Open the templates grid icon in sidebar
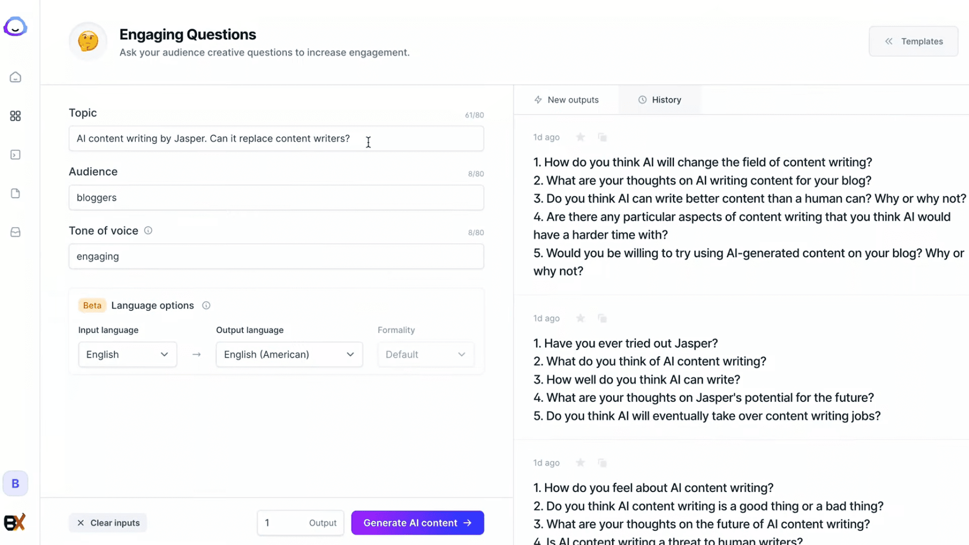The image size is (969, 545). (x=16, y=116)
